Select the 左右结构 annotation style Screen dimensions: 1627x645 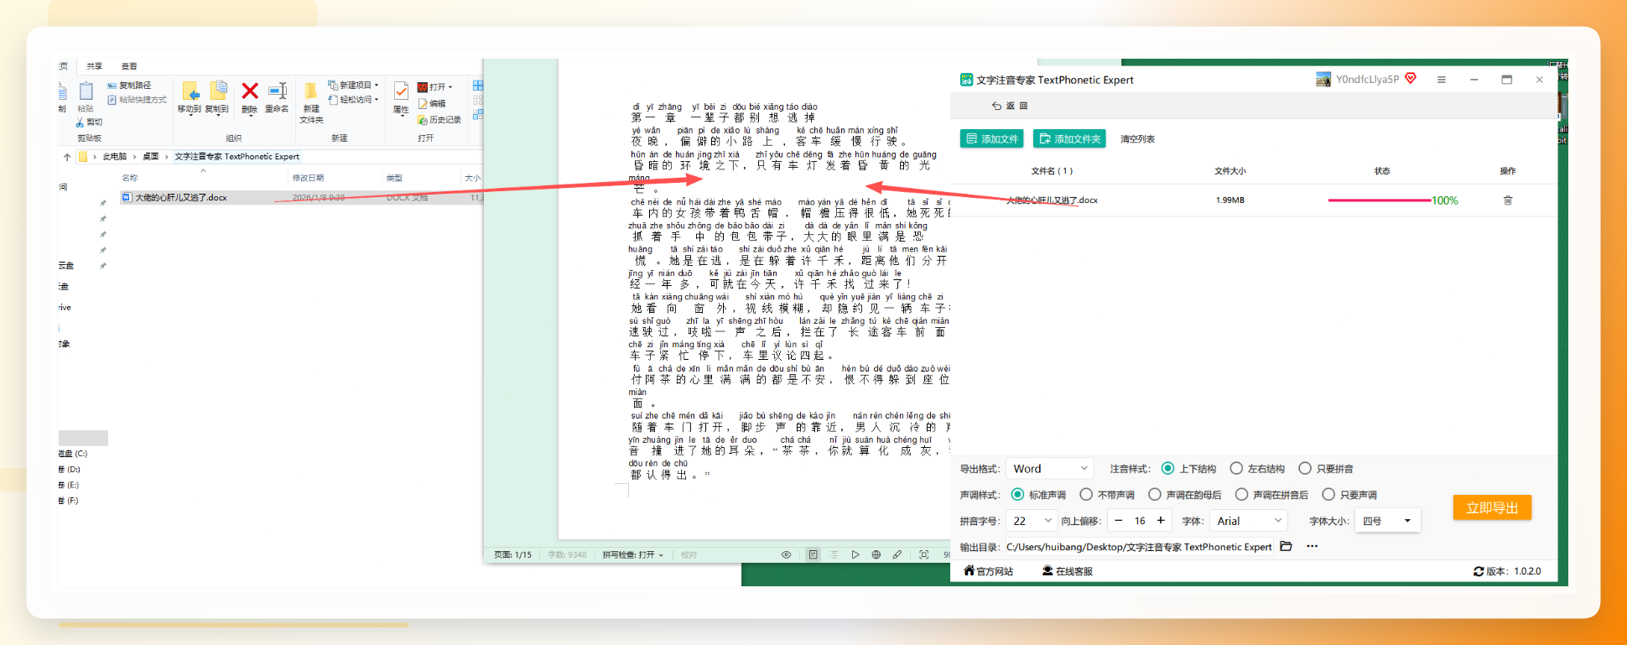[1257, 469]
